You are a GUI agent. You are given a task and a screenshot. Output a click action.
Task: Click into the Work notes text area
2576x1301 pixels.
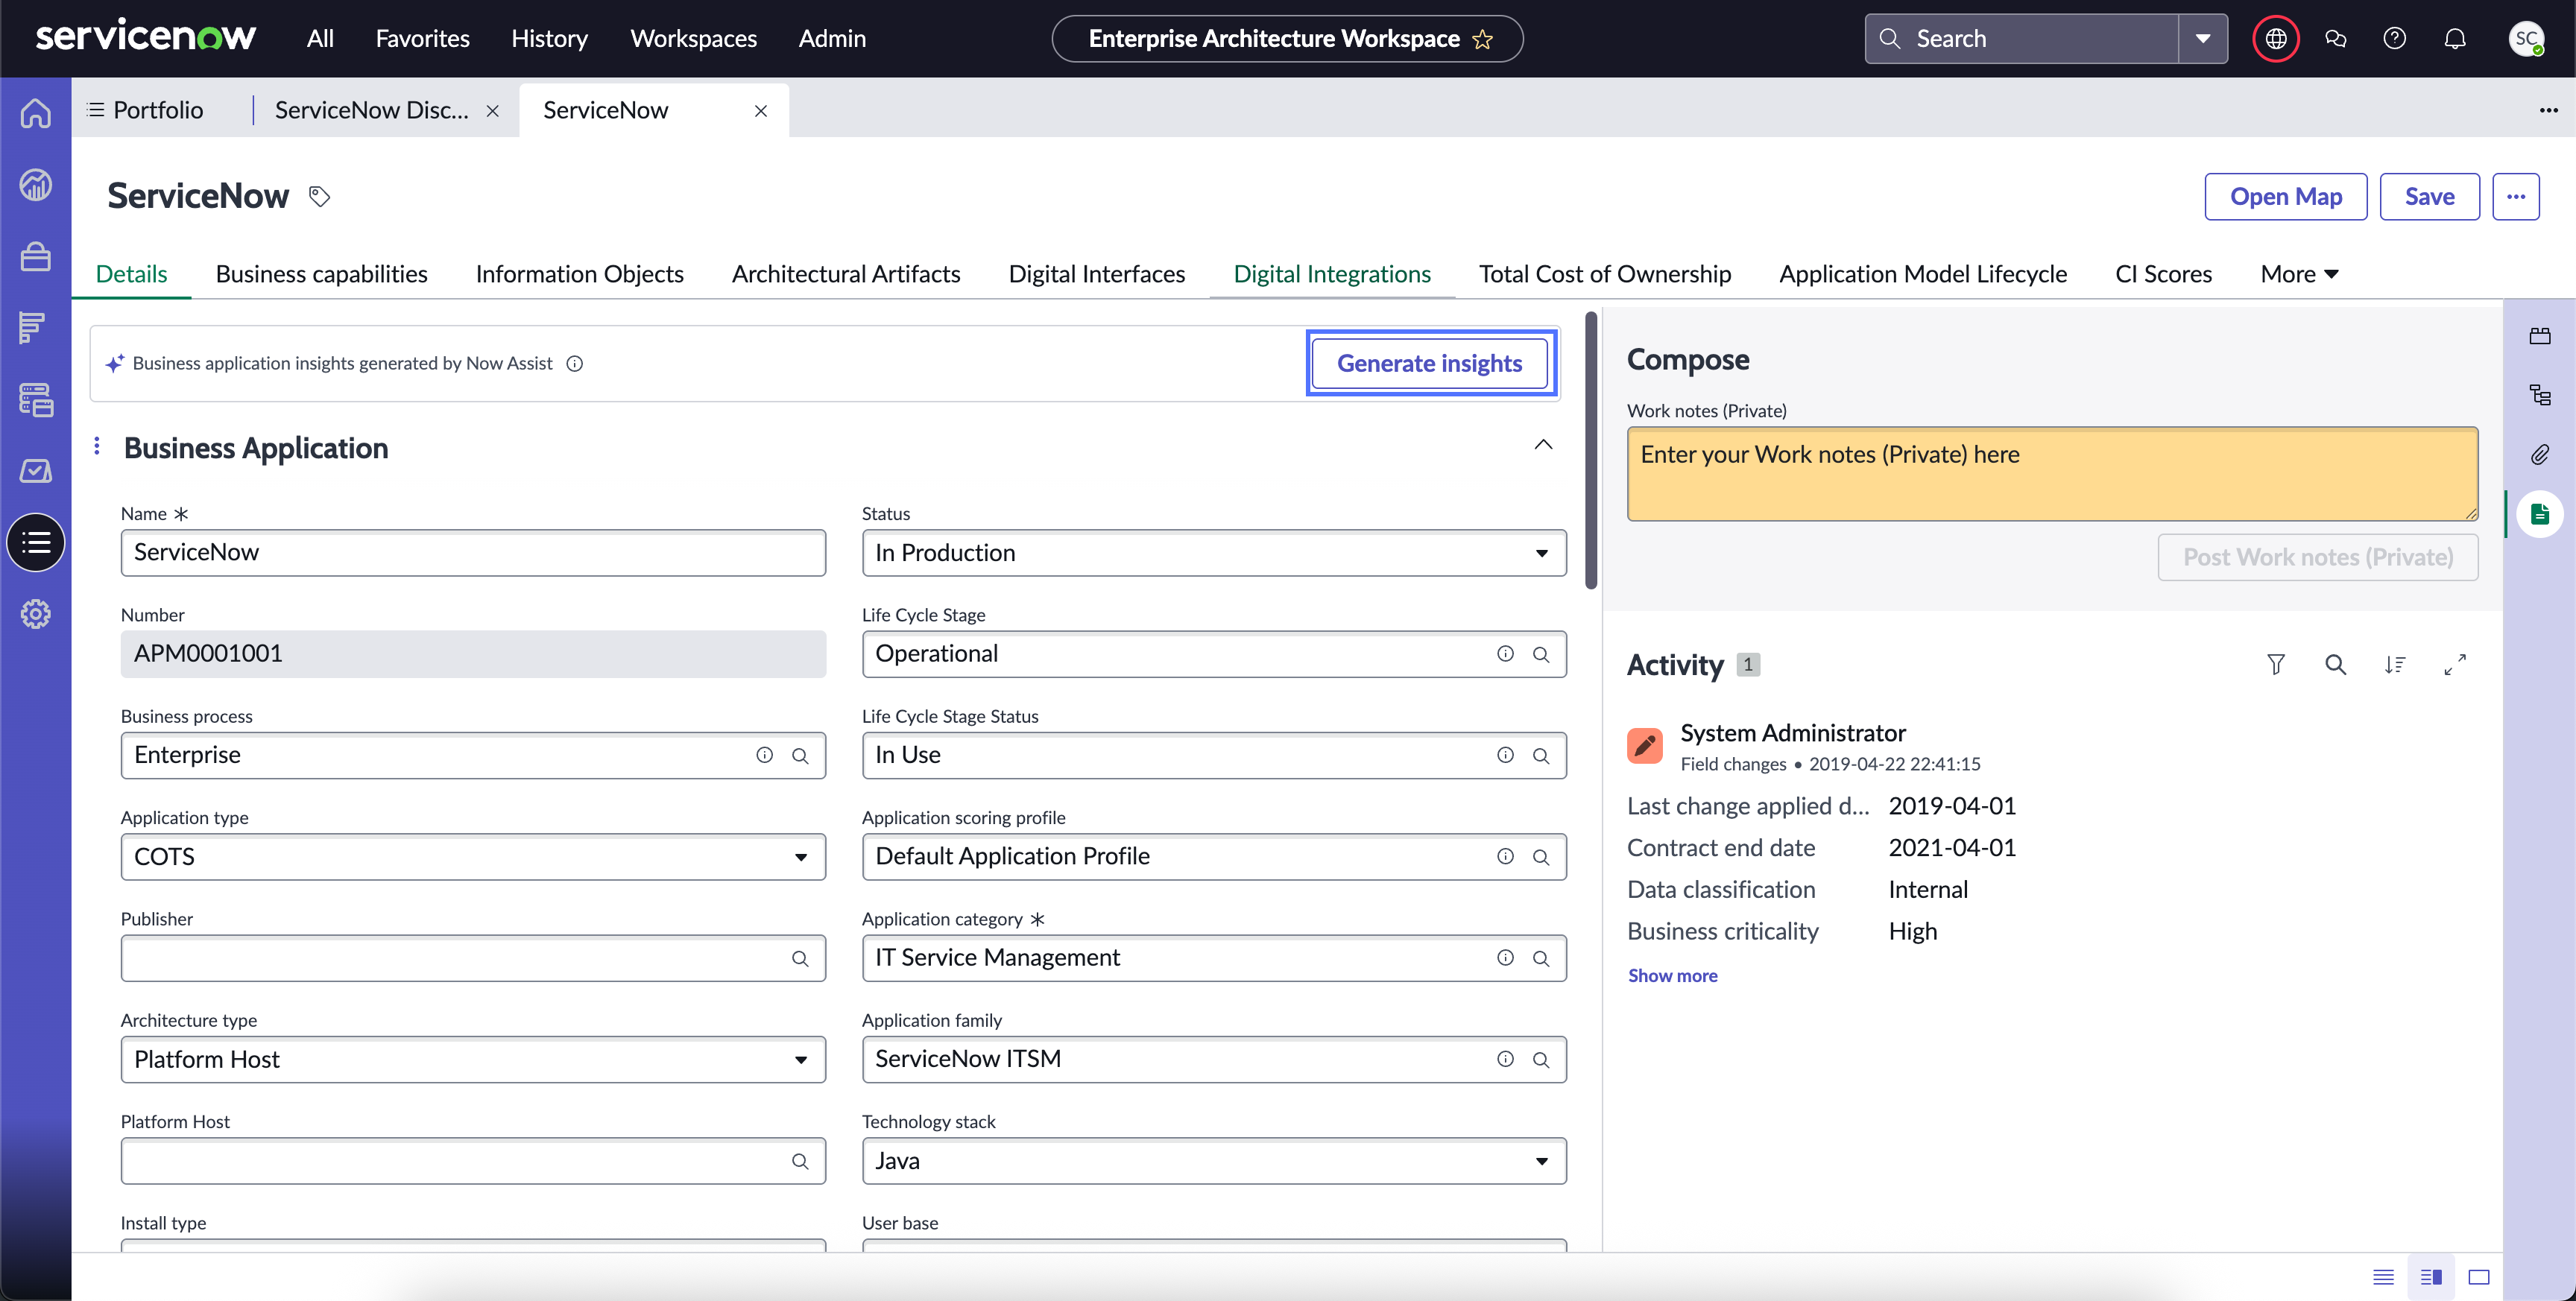pyautogui.click(x=2053, y=474)
